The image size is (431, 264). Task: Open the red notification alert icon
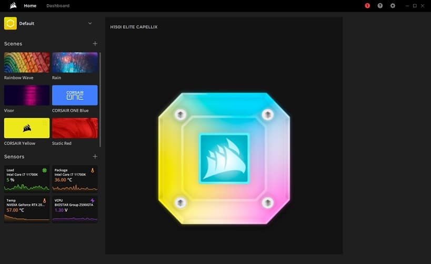point(367,6)
